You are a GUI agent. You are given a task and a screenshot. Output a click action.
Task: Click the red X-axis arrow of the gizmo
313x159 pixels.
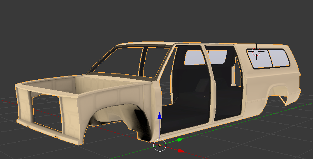point(181,151)
